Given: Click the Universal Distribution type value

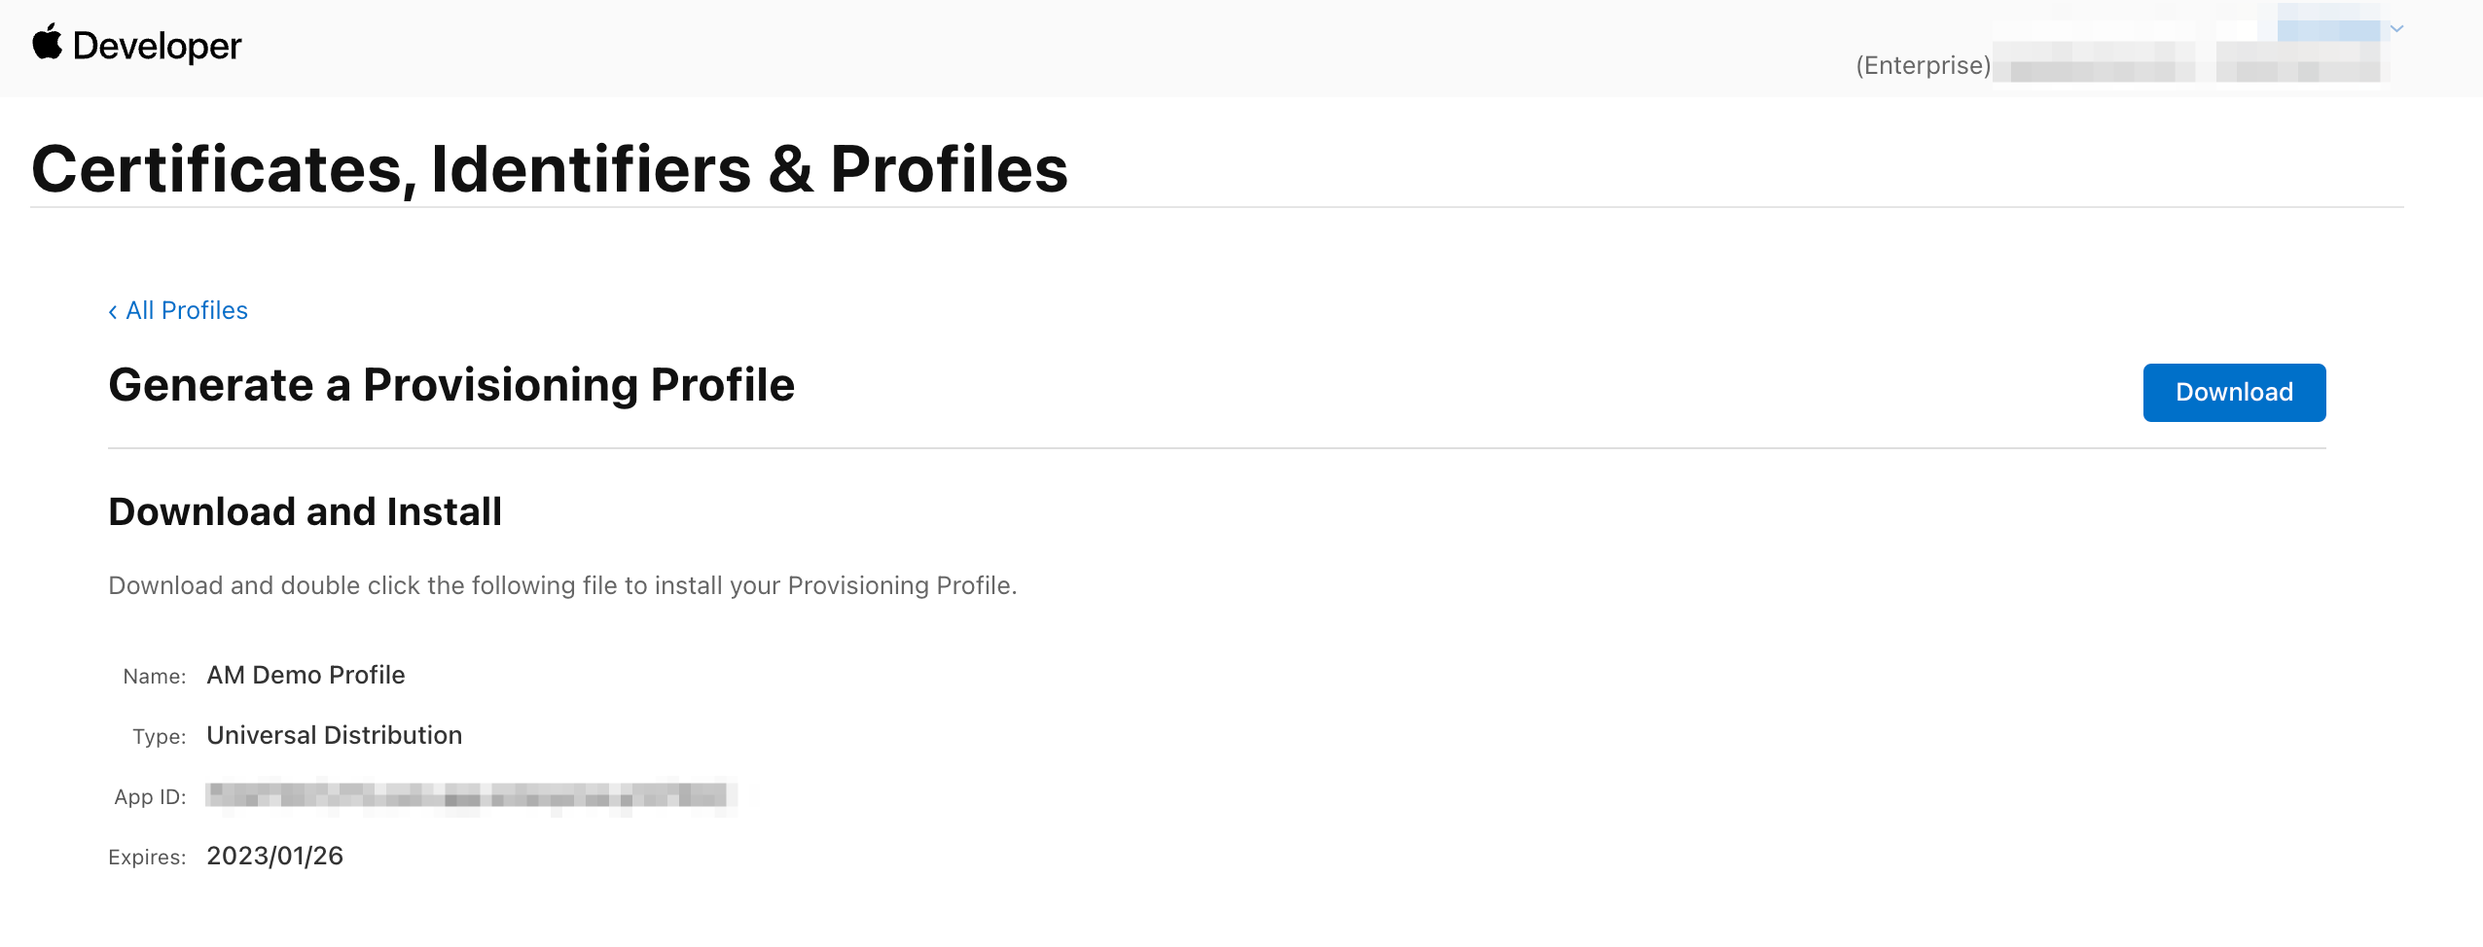Looking at the screenshot, I should [334, 735].
